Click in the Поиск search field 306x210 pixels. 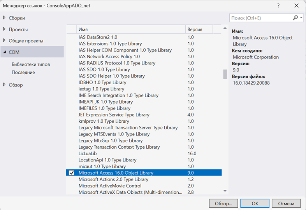(x=260, y=18)
